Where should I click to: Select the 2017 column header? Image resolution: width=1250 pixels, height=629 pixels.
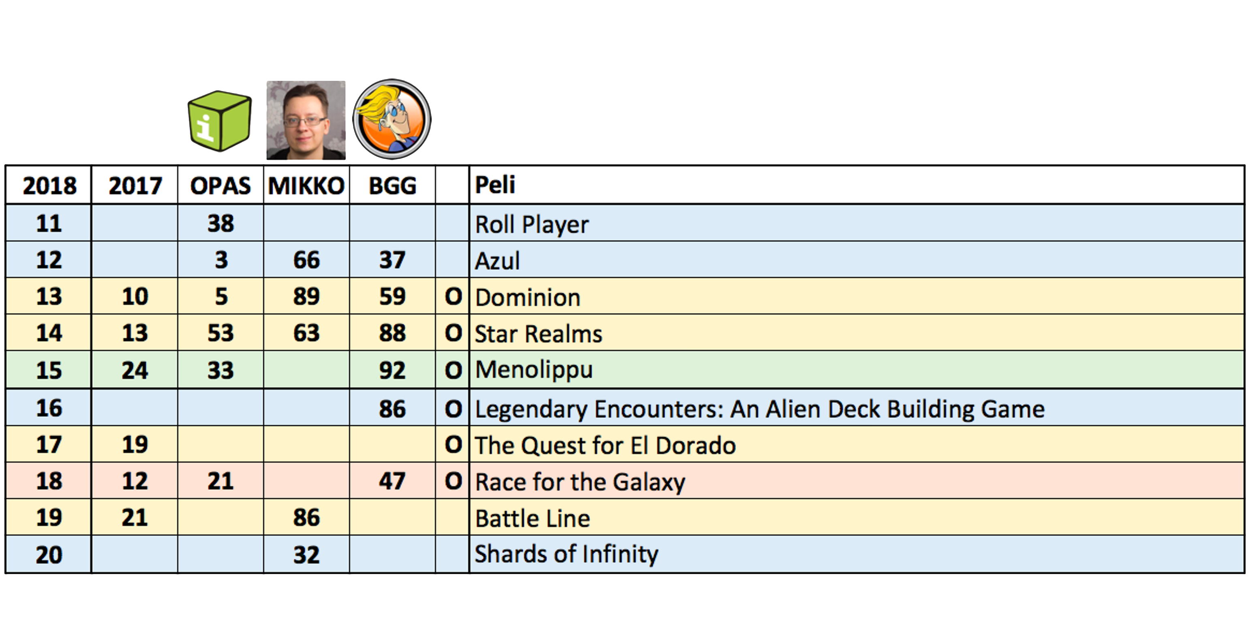tap(135, 186)
